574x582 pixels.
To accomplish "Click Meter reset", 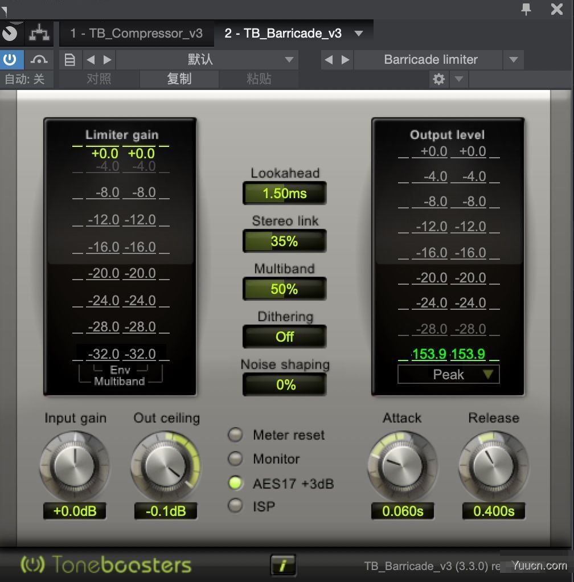I will (235, 435).
